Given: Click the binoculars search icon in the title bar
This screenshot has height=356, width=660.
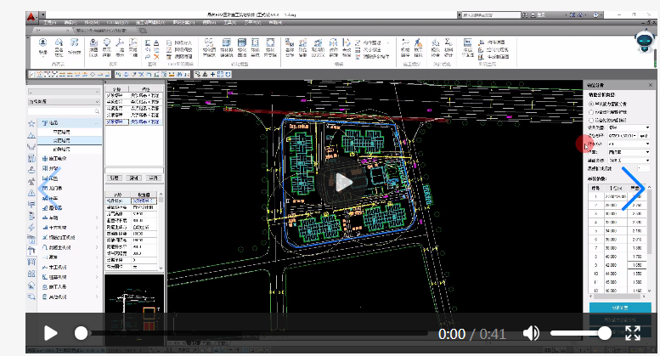Looking at the screenshot, I should (525, 15).
